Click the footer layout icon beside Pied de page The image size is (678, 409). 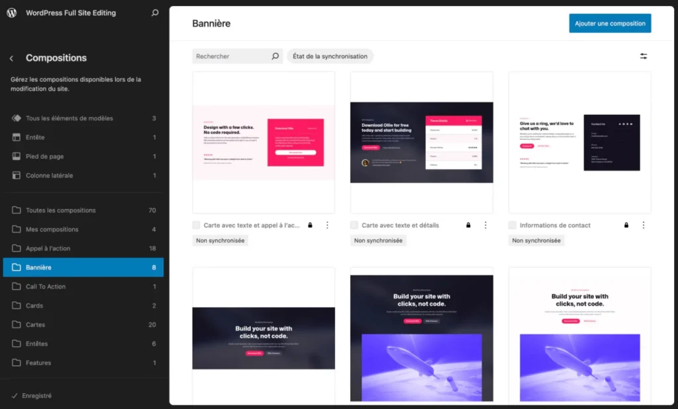[17, 156]
